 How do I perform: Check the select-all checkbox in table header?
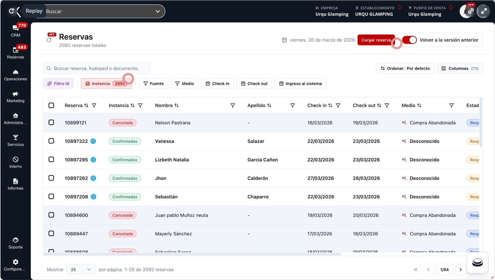(x=51, y=106)
